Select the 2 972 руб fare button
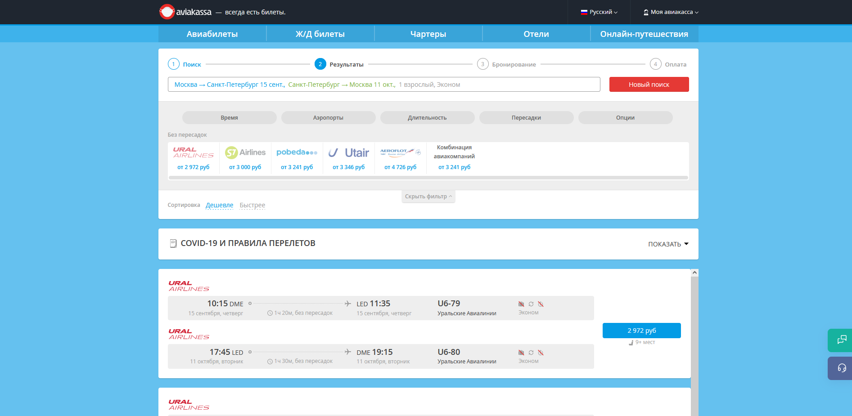The width and height of the screenshot is (852, 416). coord(642,331)
